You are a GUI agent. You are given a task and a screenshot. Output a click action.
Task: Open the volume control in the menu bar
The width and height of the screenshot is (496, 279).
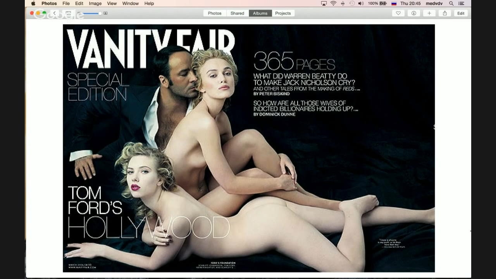(x=361, y=3)
